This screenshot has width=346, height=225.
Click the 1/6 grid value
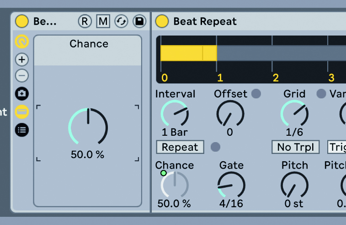click(294, 132)
